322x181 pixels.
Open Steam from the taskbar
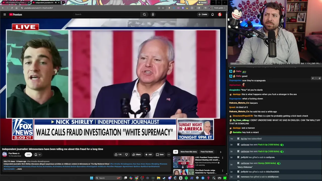(164, 178)
